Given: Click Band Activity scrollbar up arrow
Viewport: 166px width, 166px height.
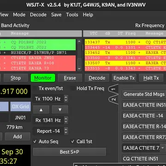Looking at the screenshot, I should point(79,41).
